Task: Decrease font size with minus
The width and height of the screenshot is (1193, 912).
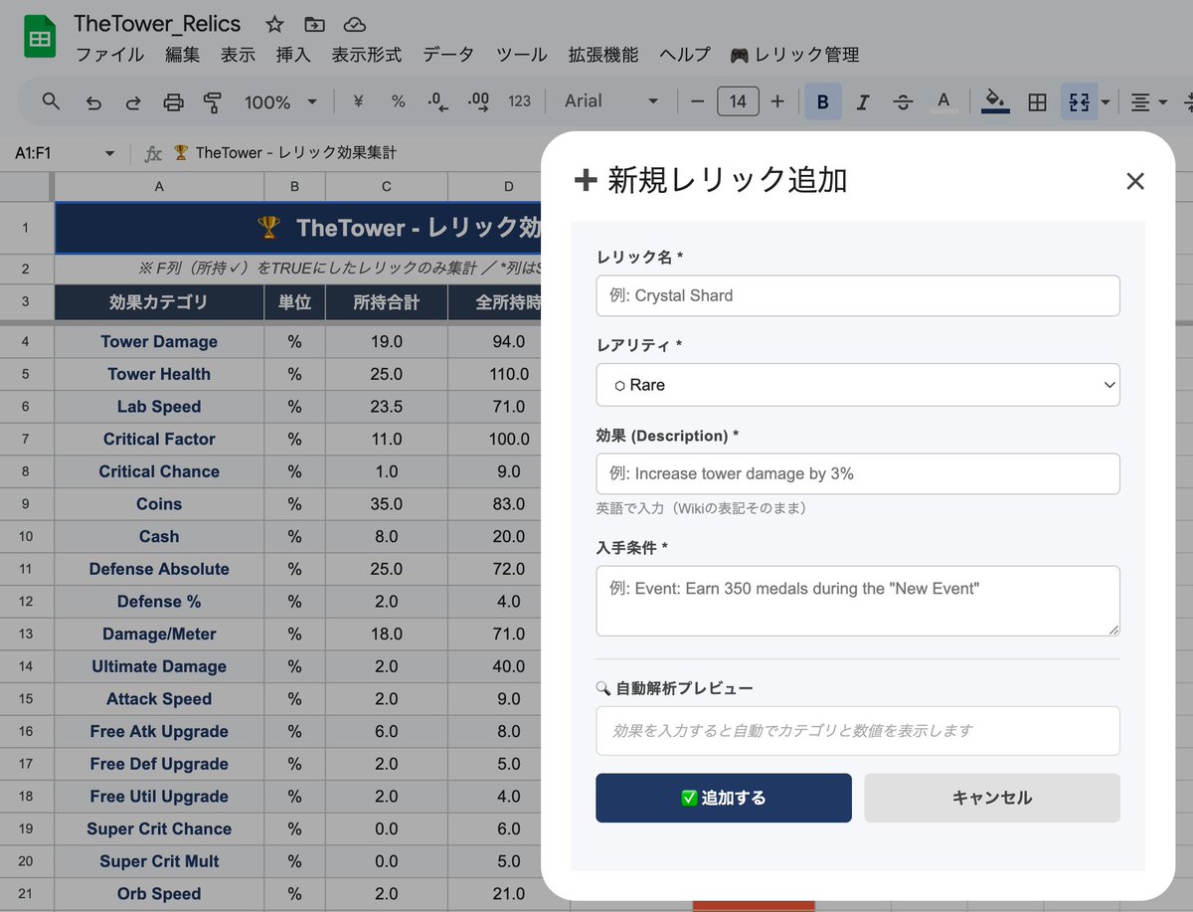Action: [x=697, y=101]
